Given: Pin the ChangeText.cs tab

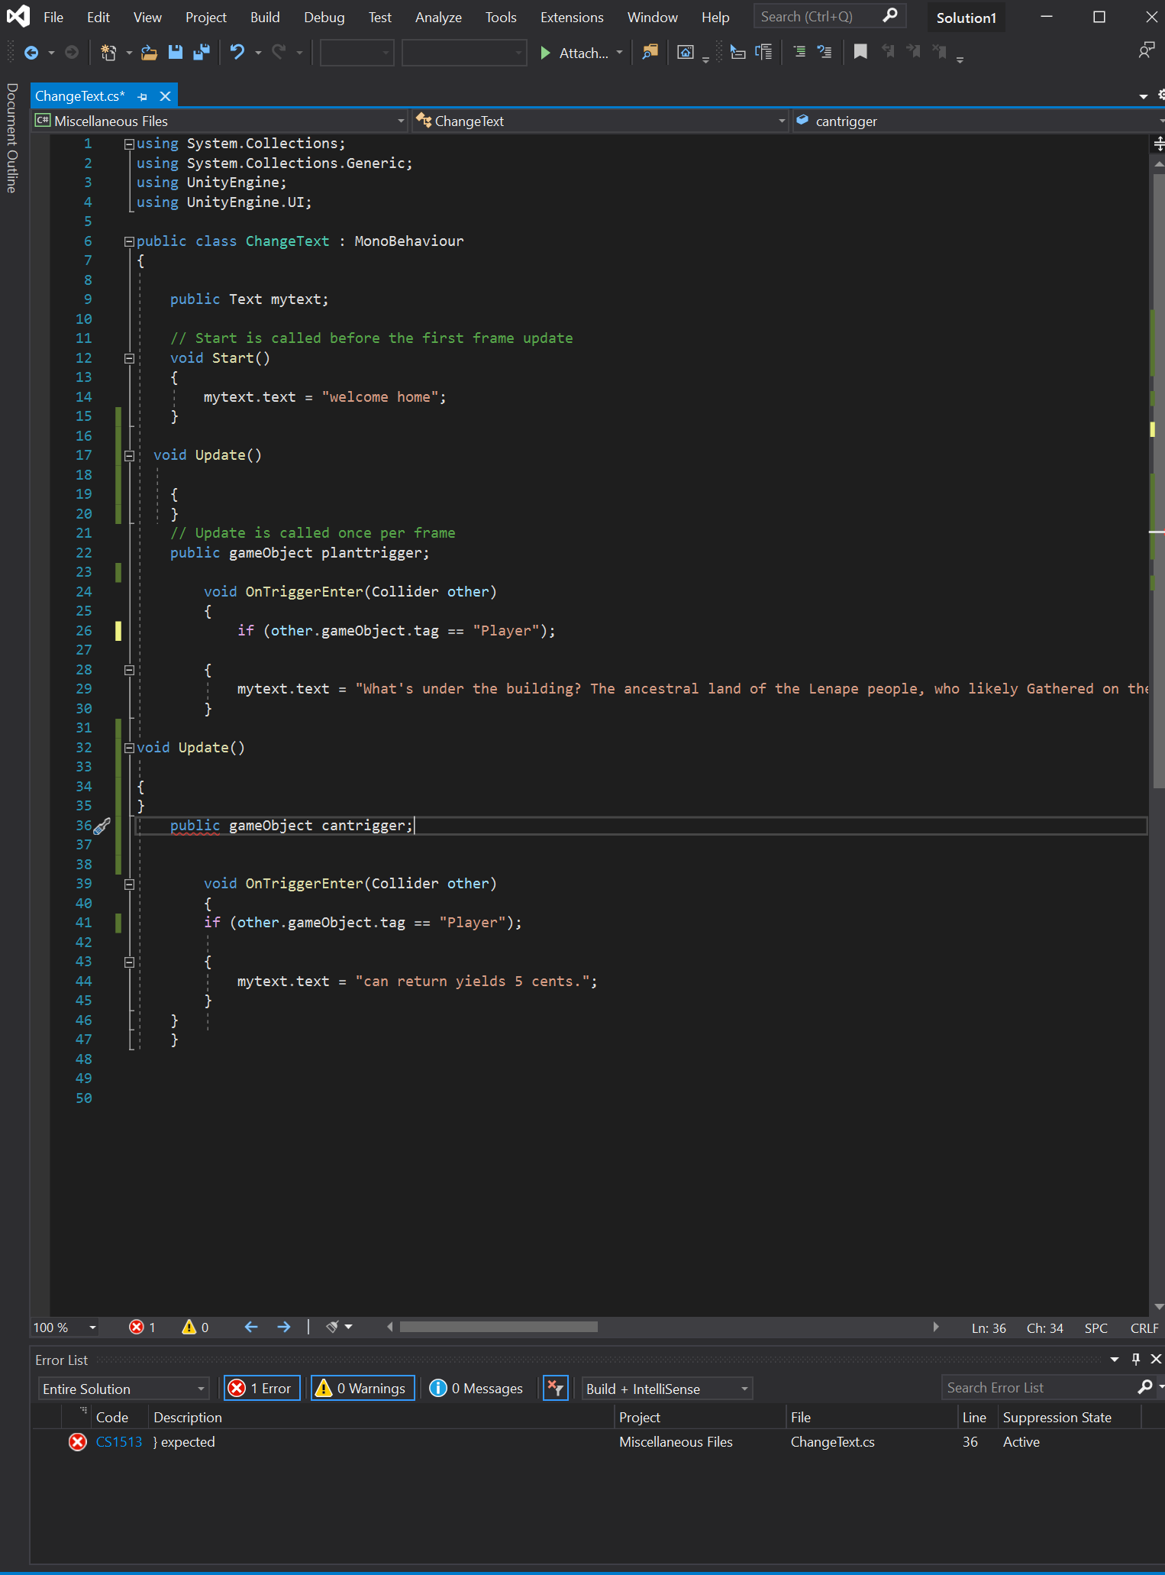Looking at the screenshot, I should click(x=142, y=96).
